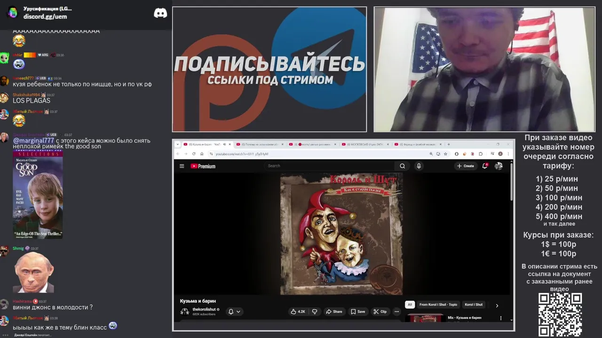602x338 pixels.
Task: Select the Korol i Shut chip
Action: (x=474, y=305)
